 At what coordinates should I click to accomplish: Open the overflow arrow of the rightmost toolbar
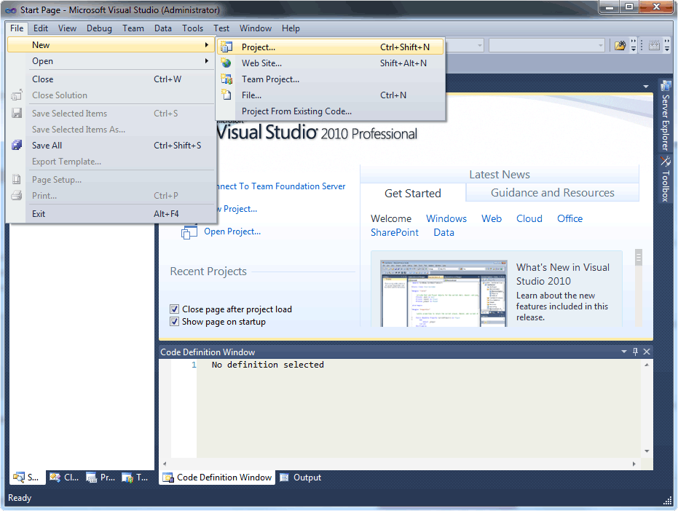pos(666,45)
